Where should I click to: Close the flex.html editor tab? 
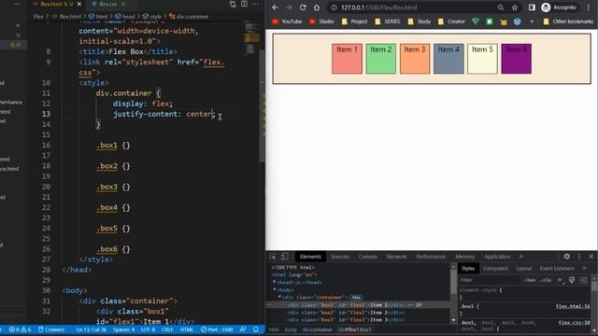pyautogui.click(x=79, y=4)
